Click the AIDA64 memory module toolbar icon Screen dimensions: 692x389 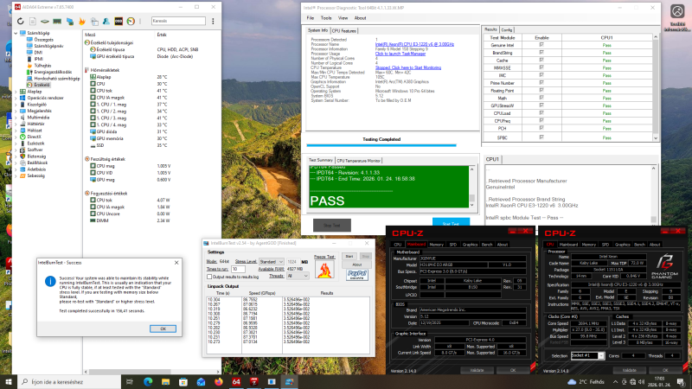tap(57, 21)
